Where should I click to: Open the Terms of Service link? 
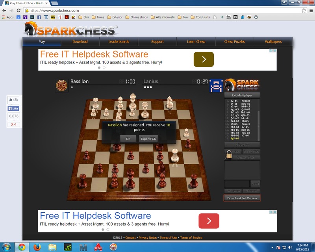191,237
